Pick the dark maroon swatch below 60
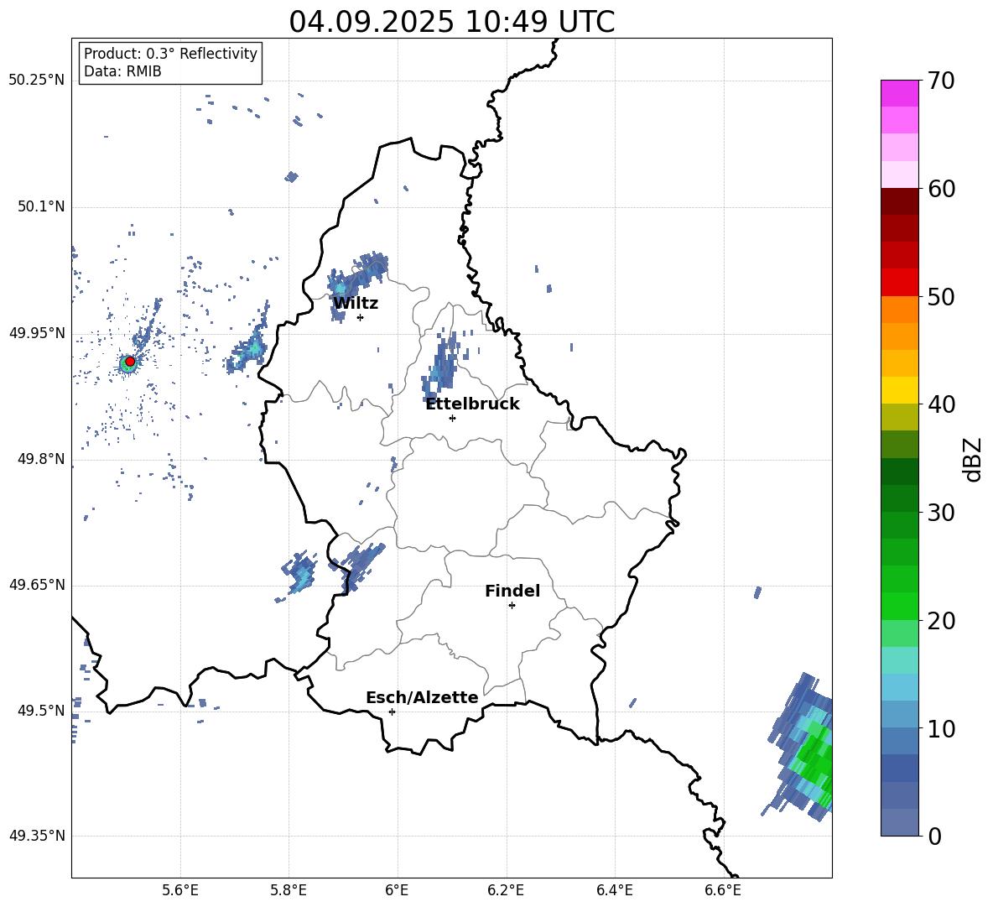Viewport: 993px width, 907px height. coord(899,201)
